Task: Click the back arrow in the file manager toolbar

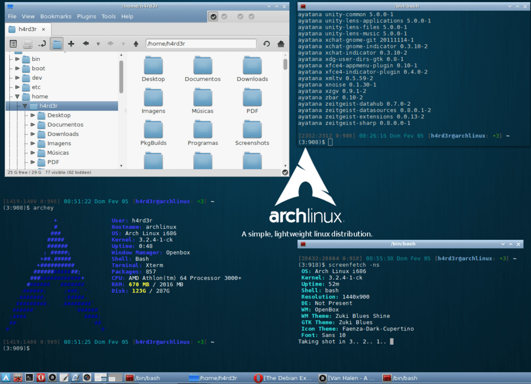Action: point(86,44)
